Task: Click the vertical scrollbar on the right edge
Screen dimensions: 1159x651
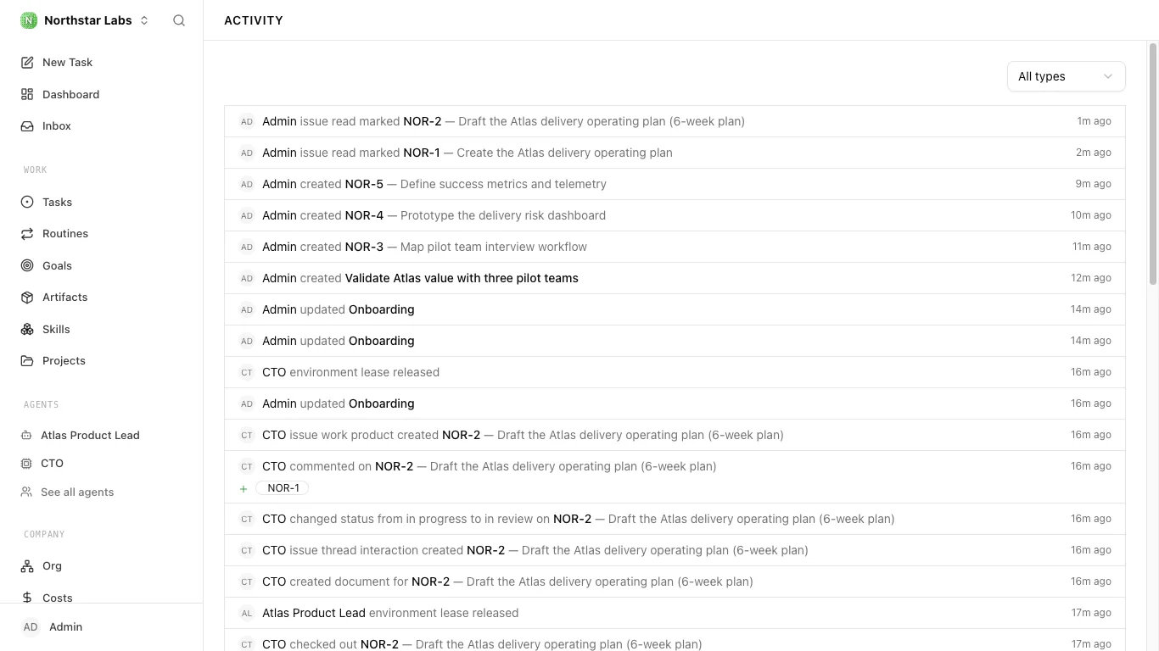Action: pyautogui.click(x=1153, y=164)
